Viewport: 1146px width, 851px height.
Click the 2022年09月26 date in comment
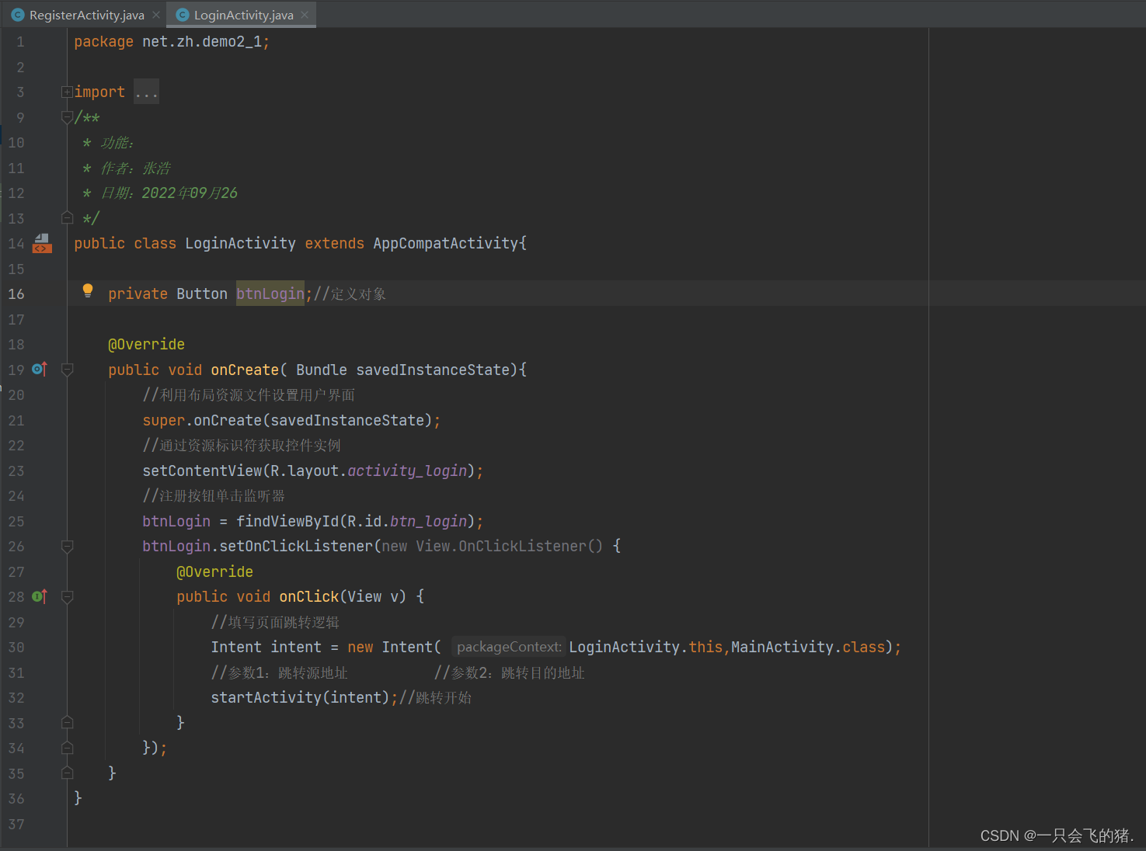pos(190,193)
